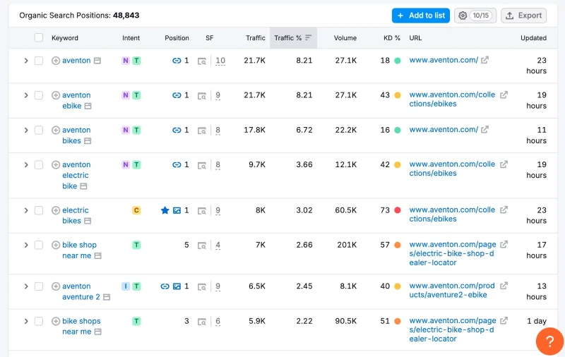Image resolution: width=565 pixels, height=357 pixels.
Task: Open the electric bikes keyword link
Action: [x=76, y=216]
